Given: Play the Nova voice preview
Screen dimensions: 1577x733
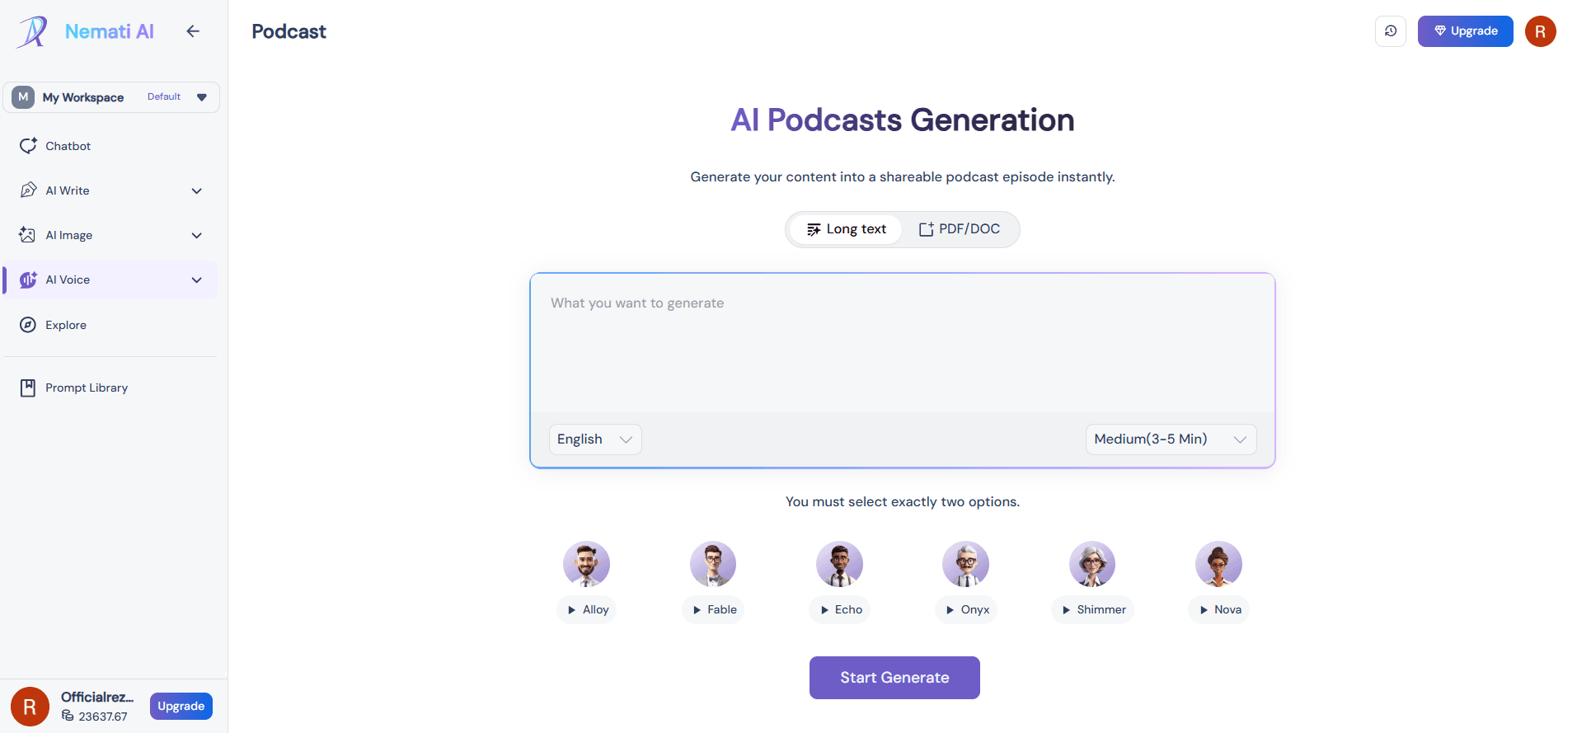Looking at the screenshot, I should pyautogui.click(x=1219, y=610).
